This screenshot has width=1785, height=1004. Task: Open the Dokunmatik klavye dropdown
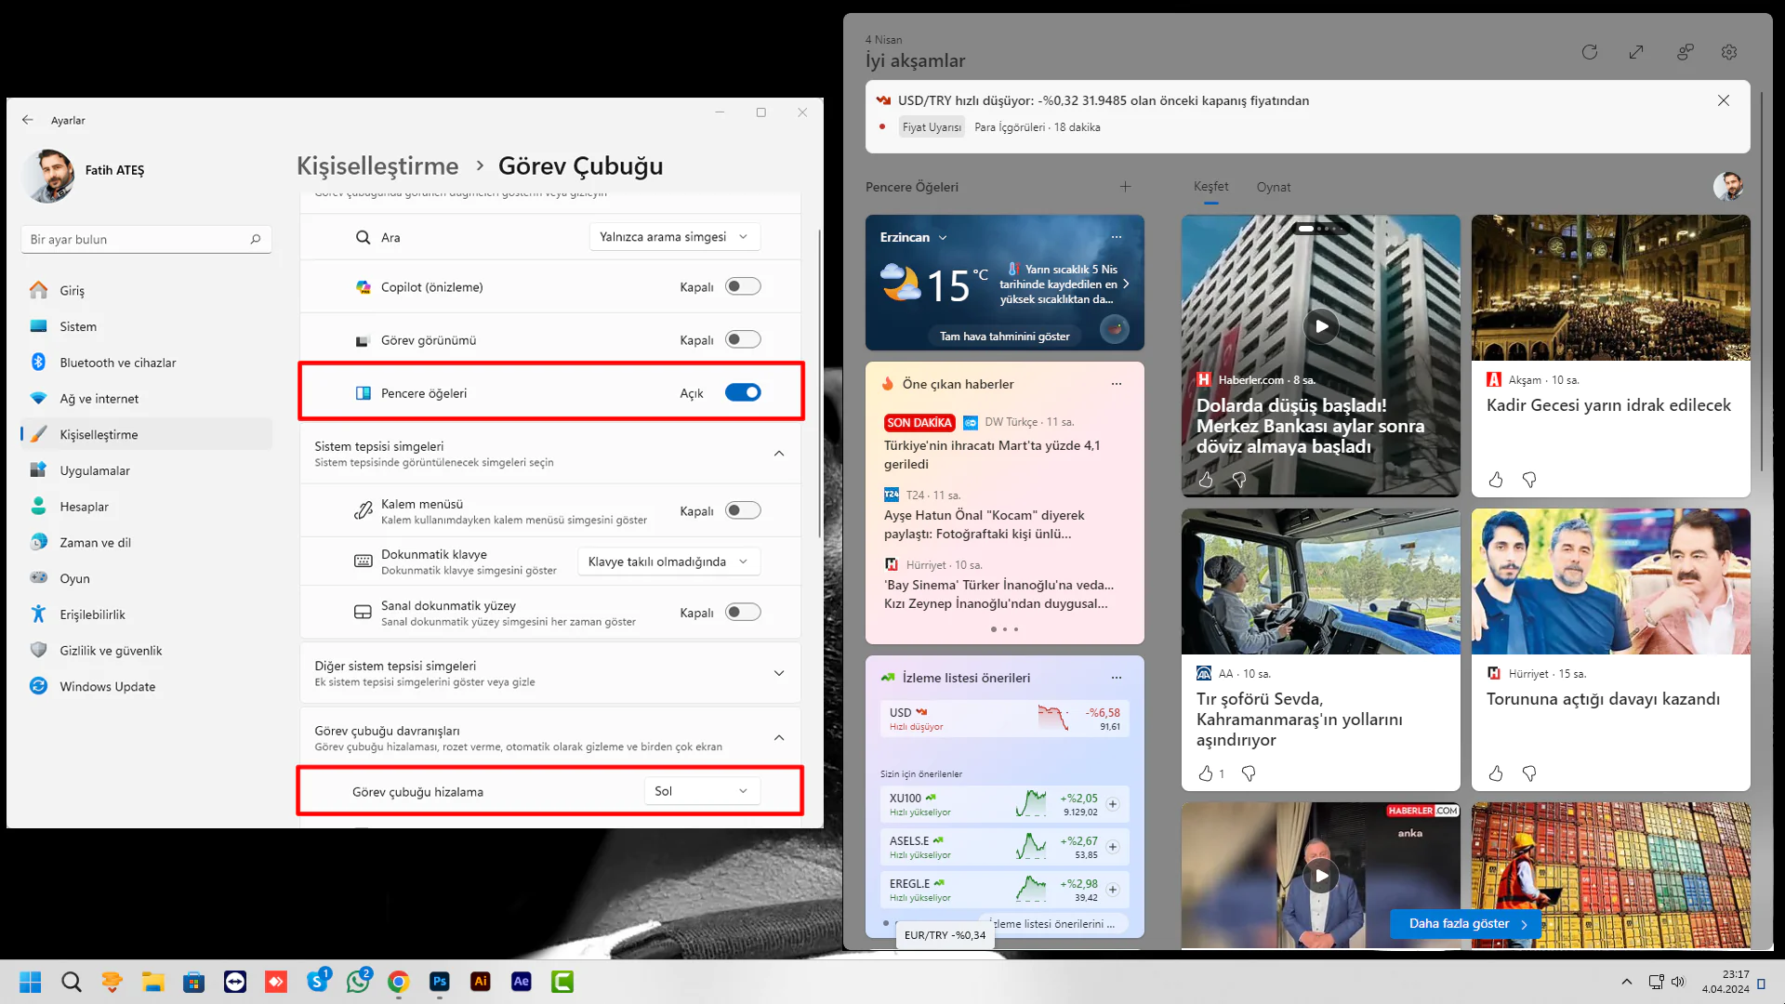[x=668, y=561]
